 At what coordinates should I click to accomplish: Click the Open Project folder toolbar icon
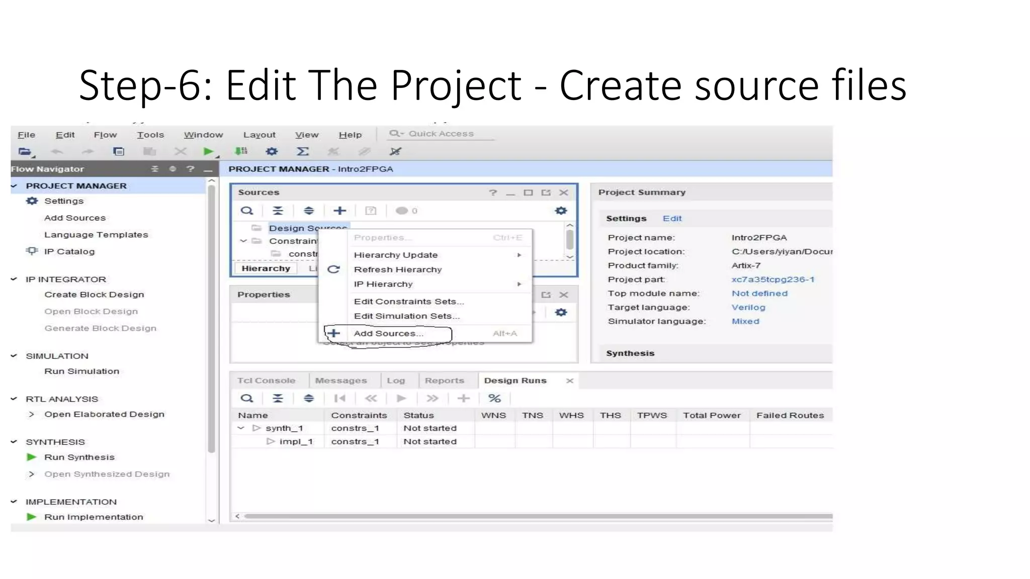tap(25, 151)
